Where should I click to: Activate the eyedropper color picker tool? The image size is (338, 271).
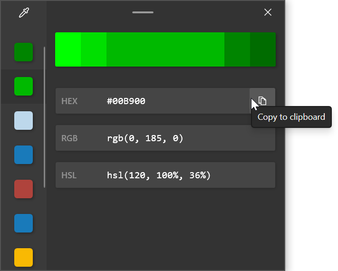tap(23, 13)
